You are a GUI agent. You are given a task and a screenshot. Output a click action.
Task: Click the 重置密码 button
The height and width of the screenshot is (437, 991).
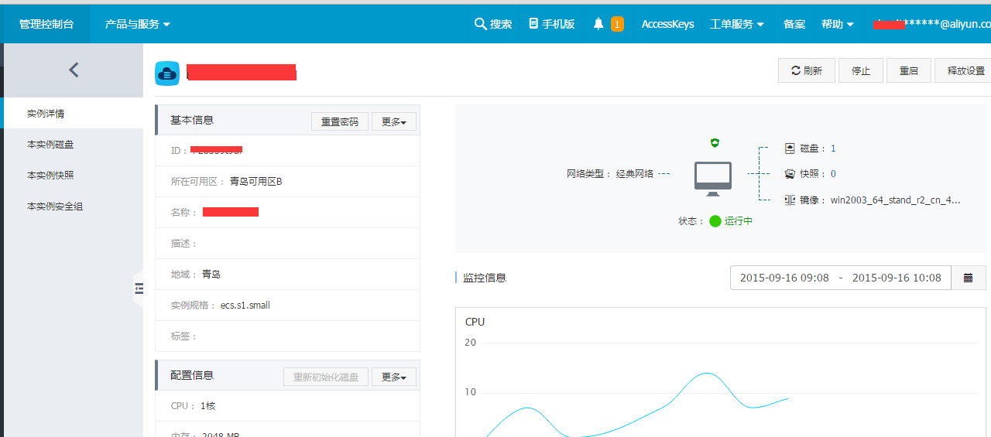point(340,121)
